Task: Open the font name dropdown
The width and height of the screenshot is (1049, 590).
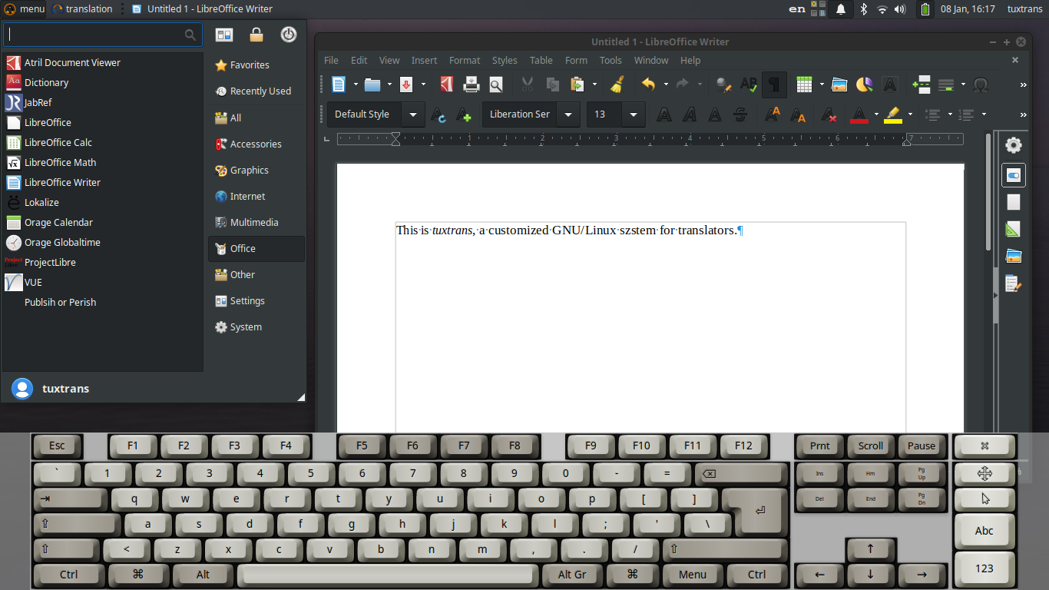Action: [x=569, y=114]
